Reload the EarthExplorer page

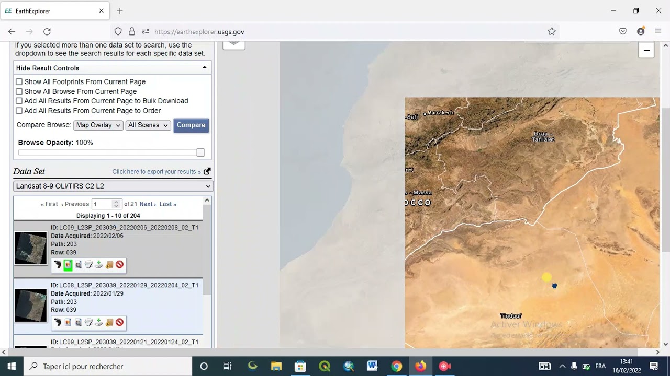coord(47,32)
